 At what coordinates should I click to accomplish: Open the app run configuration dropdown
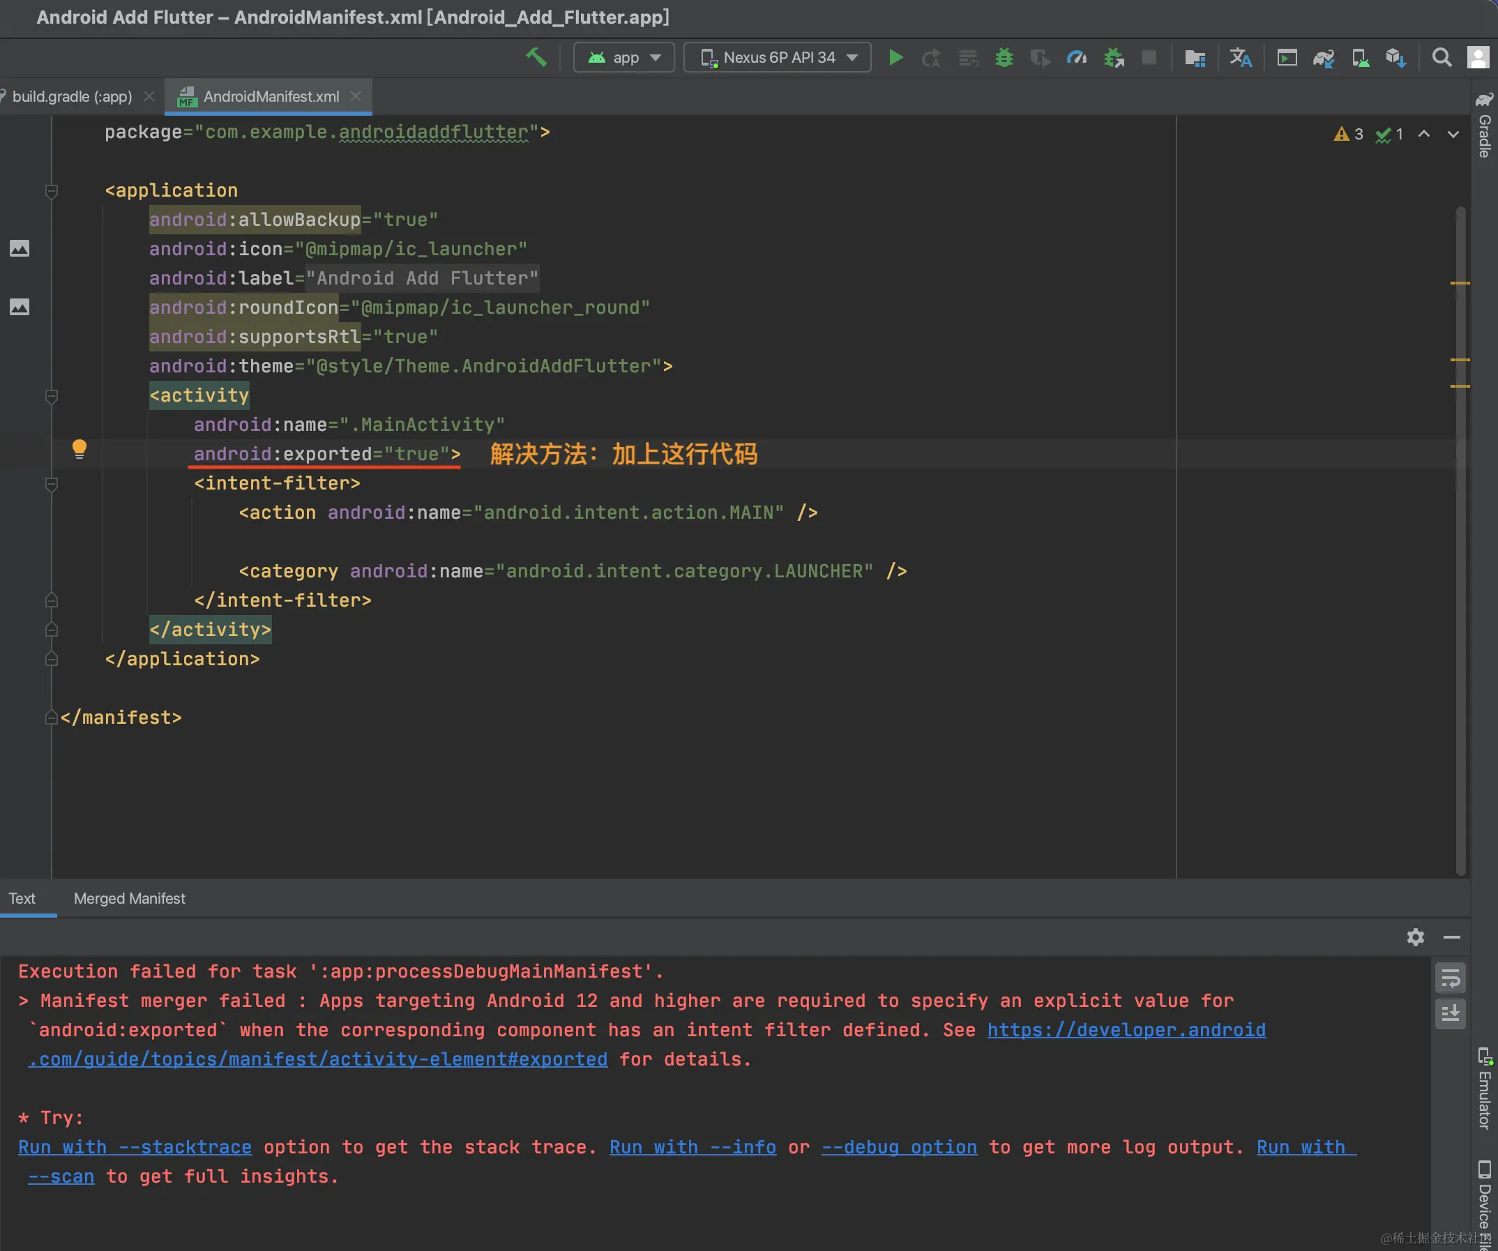(624, 57)
